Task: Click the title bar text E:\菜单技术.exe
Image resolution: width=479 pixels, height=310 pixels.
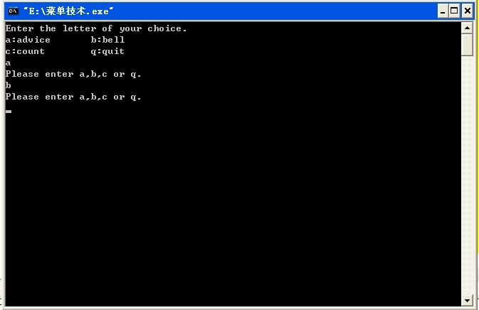Action: click(68, 11)
